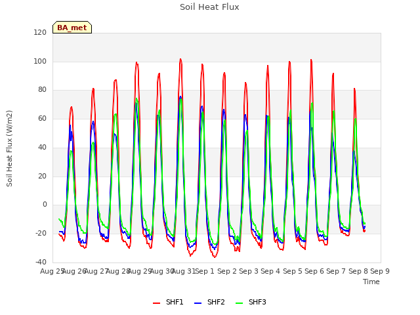Click the blue SHF2 legend line swatch

(x=198, y=303)
